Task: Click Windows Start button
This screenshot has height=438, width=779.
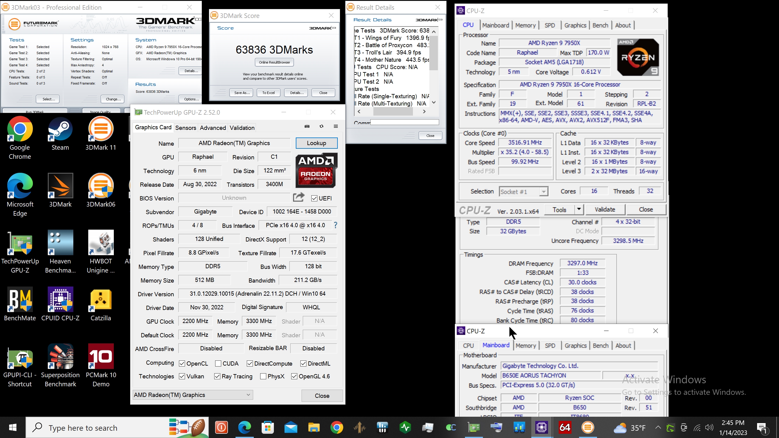Action: click(12, 428)
